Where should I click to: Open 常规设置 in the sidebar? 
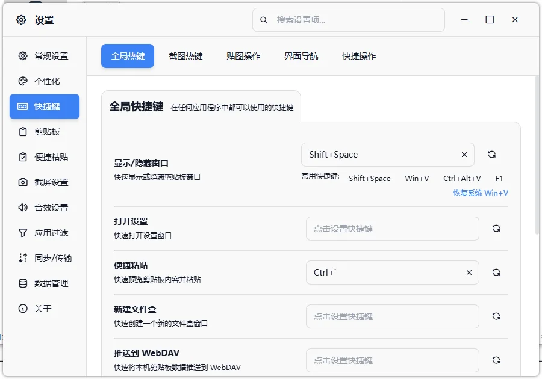[x=45, y=56]
